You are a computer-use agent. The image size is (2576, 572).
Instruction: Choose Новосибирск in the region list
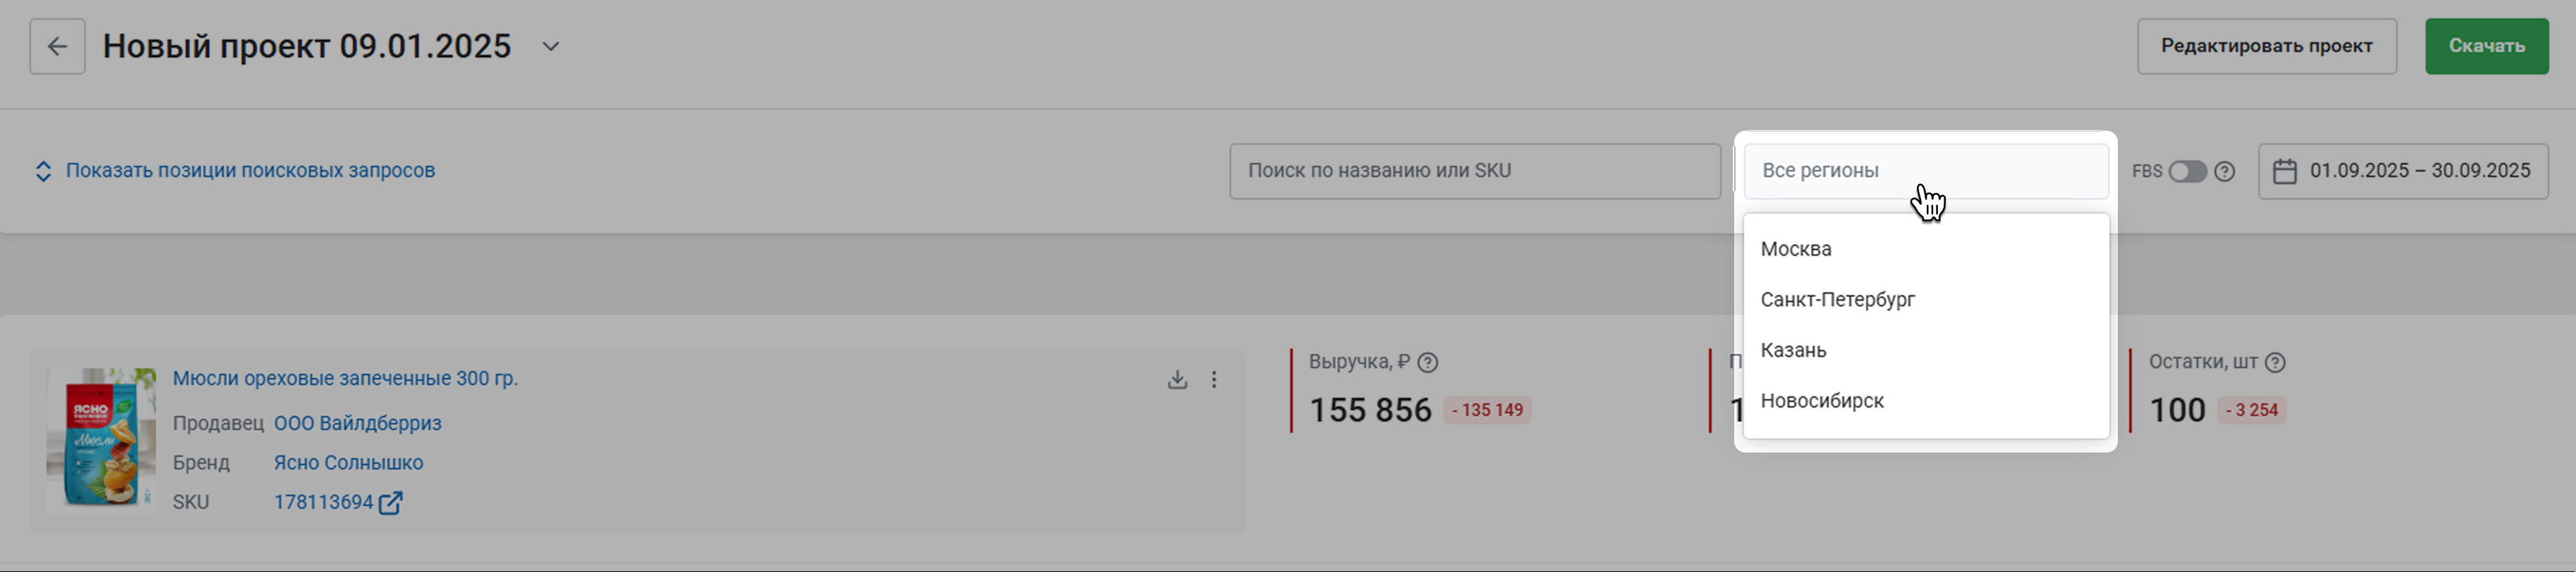[1821, 401]
